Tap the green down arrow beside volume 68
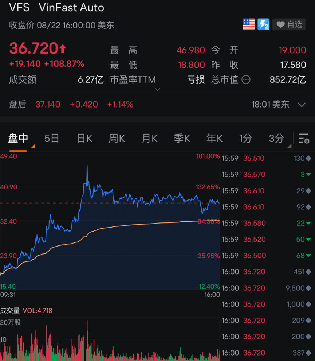The height and width of the screenshot is (361, 315). tap(308, 256)
